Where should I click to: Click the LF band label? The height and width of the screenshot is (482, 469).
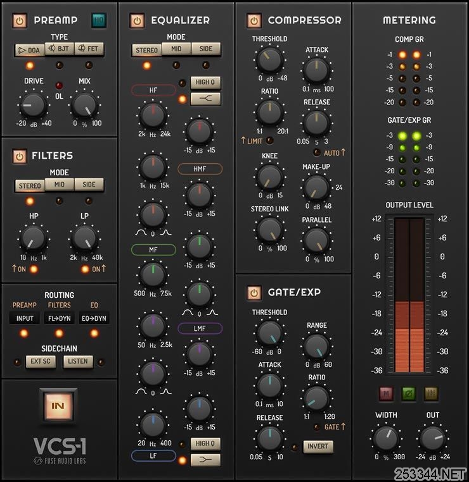click(153, 455)
